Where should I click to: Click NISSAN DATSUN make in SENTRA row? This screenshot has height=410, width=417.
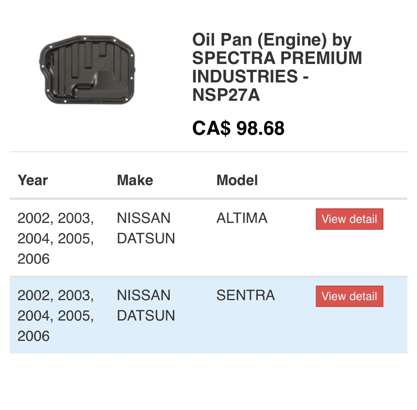click(x=146, y=306)
